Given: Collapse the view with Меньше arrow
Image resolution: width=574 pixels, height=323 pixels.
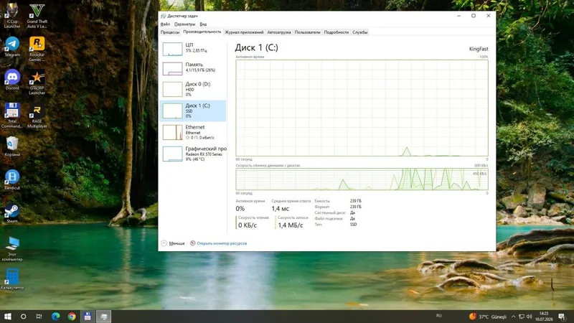Looking at the screenshot, I should pyautogui.click(x=173, y=243).
